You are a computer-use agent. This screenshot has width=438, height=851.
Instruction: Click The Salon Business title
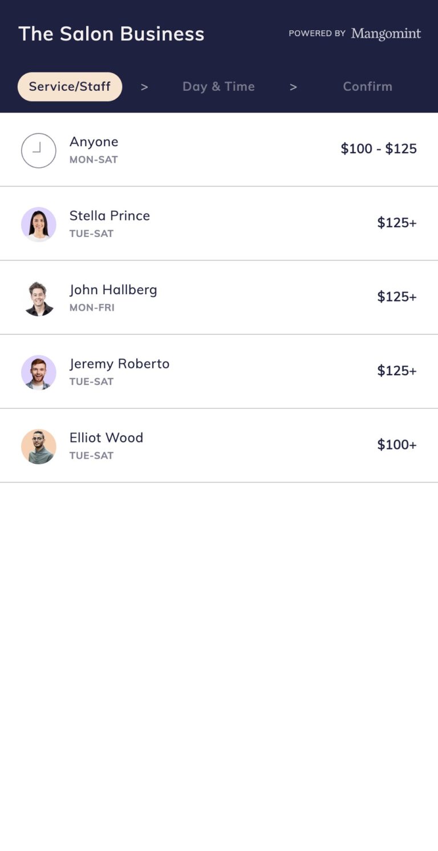tap(111, 34)
